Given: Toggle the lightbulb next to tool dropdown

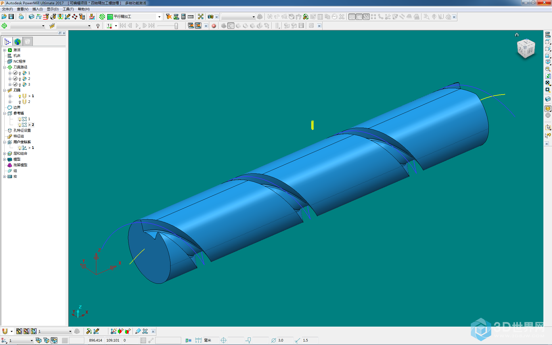Looking at the screenshot, I should (x=98, y=26).
